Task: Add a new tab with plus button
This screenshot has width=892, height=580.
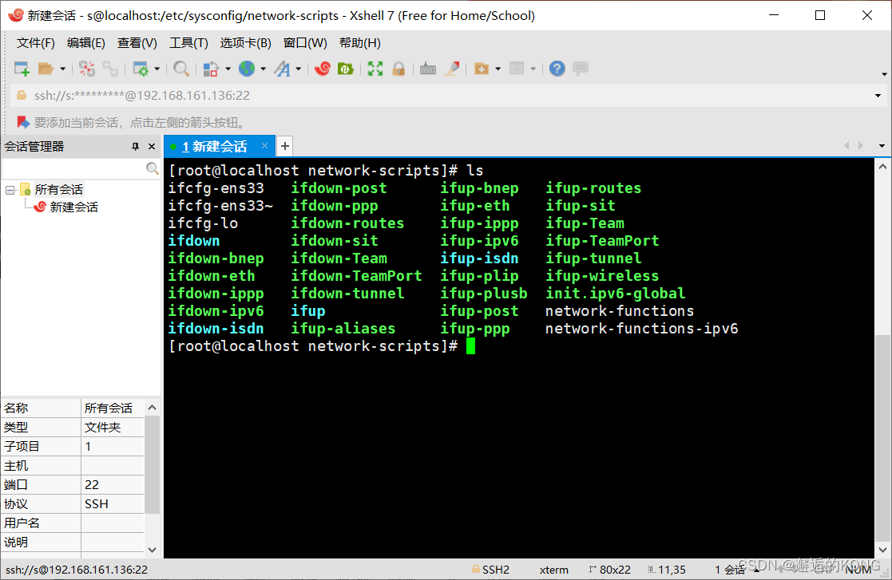Action: pos(285,147)
